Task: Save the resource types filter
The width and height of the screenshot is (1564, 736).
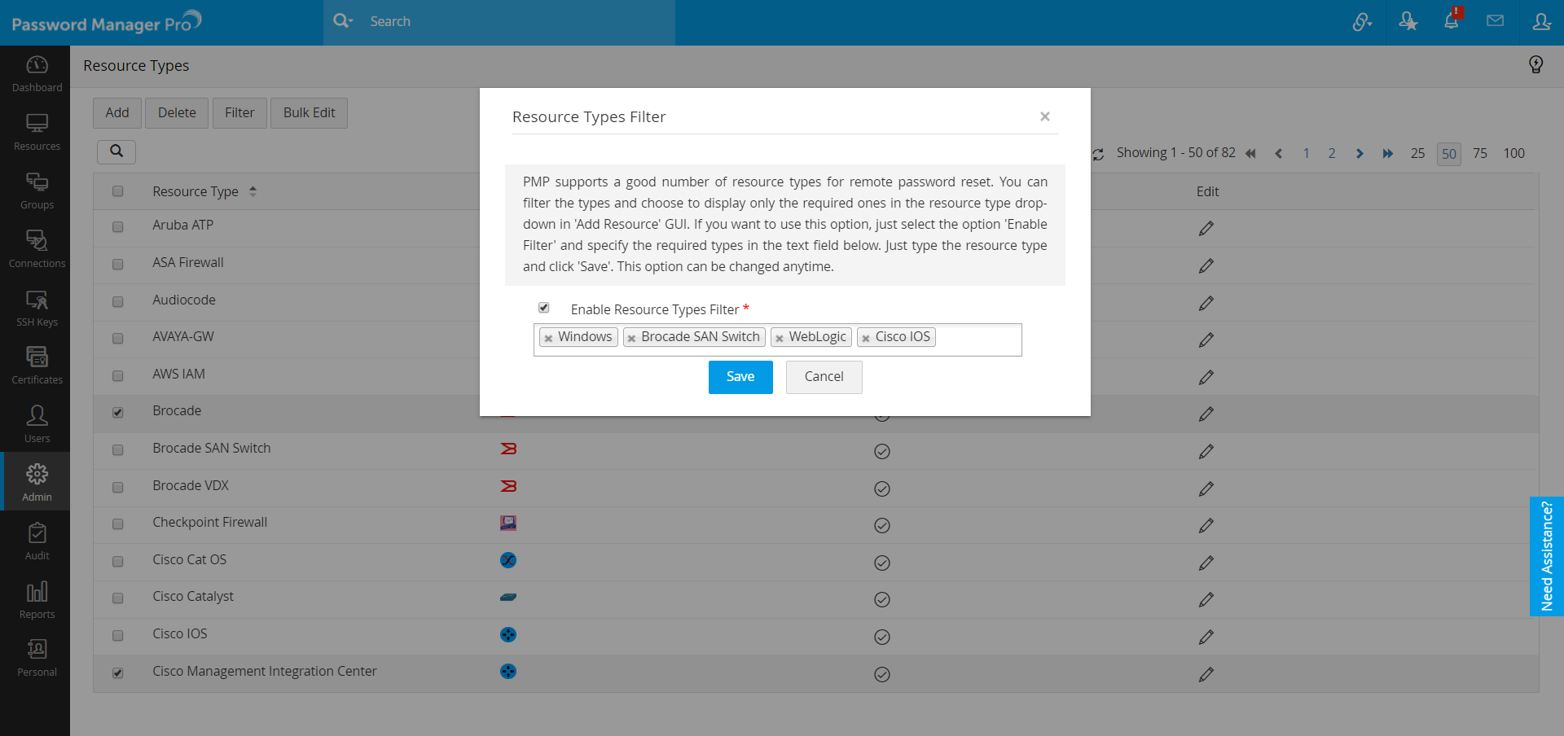Action: click(x=740, y=377)
